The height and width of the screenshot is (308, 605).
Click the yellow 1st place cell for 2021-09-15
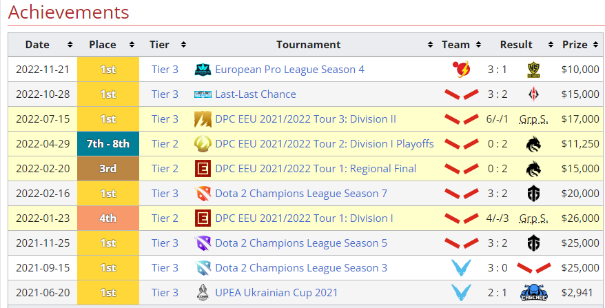pyautogui.click(x=108, y=268)
